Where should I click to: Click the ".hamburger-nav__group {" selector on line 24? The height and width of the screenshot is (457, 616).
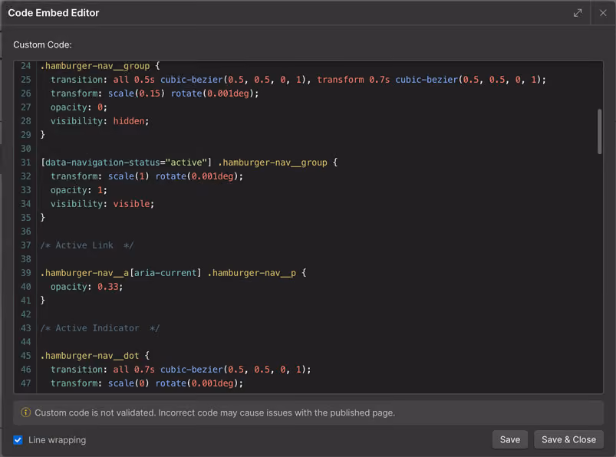[100, 66]
